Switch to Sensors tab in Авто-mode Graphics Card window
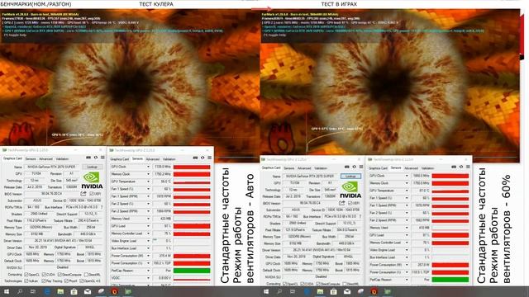The image size is (529, 297). 31,158
